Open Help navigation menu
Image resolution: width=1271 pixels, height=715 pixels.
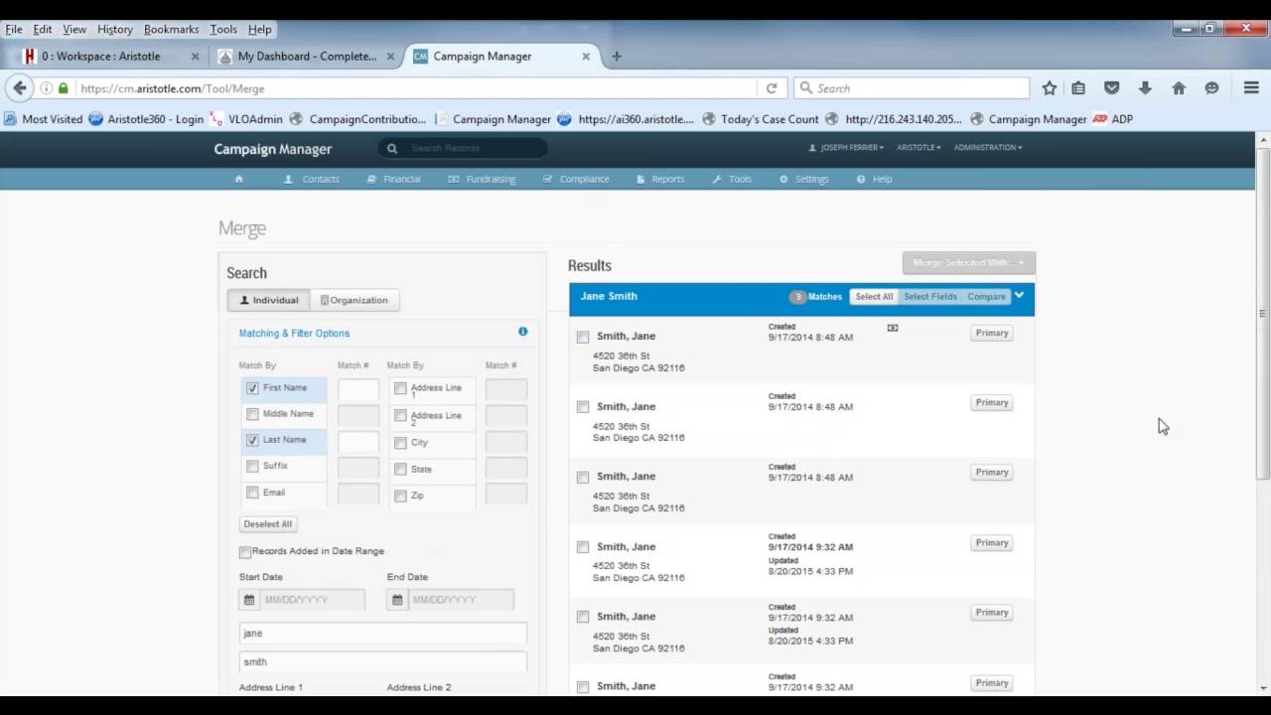[x=875, y=179]
